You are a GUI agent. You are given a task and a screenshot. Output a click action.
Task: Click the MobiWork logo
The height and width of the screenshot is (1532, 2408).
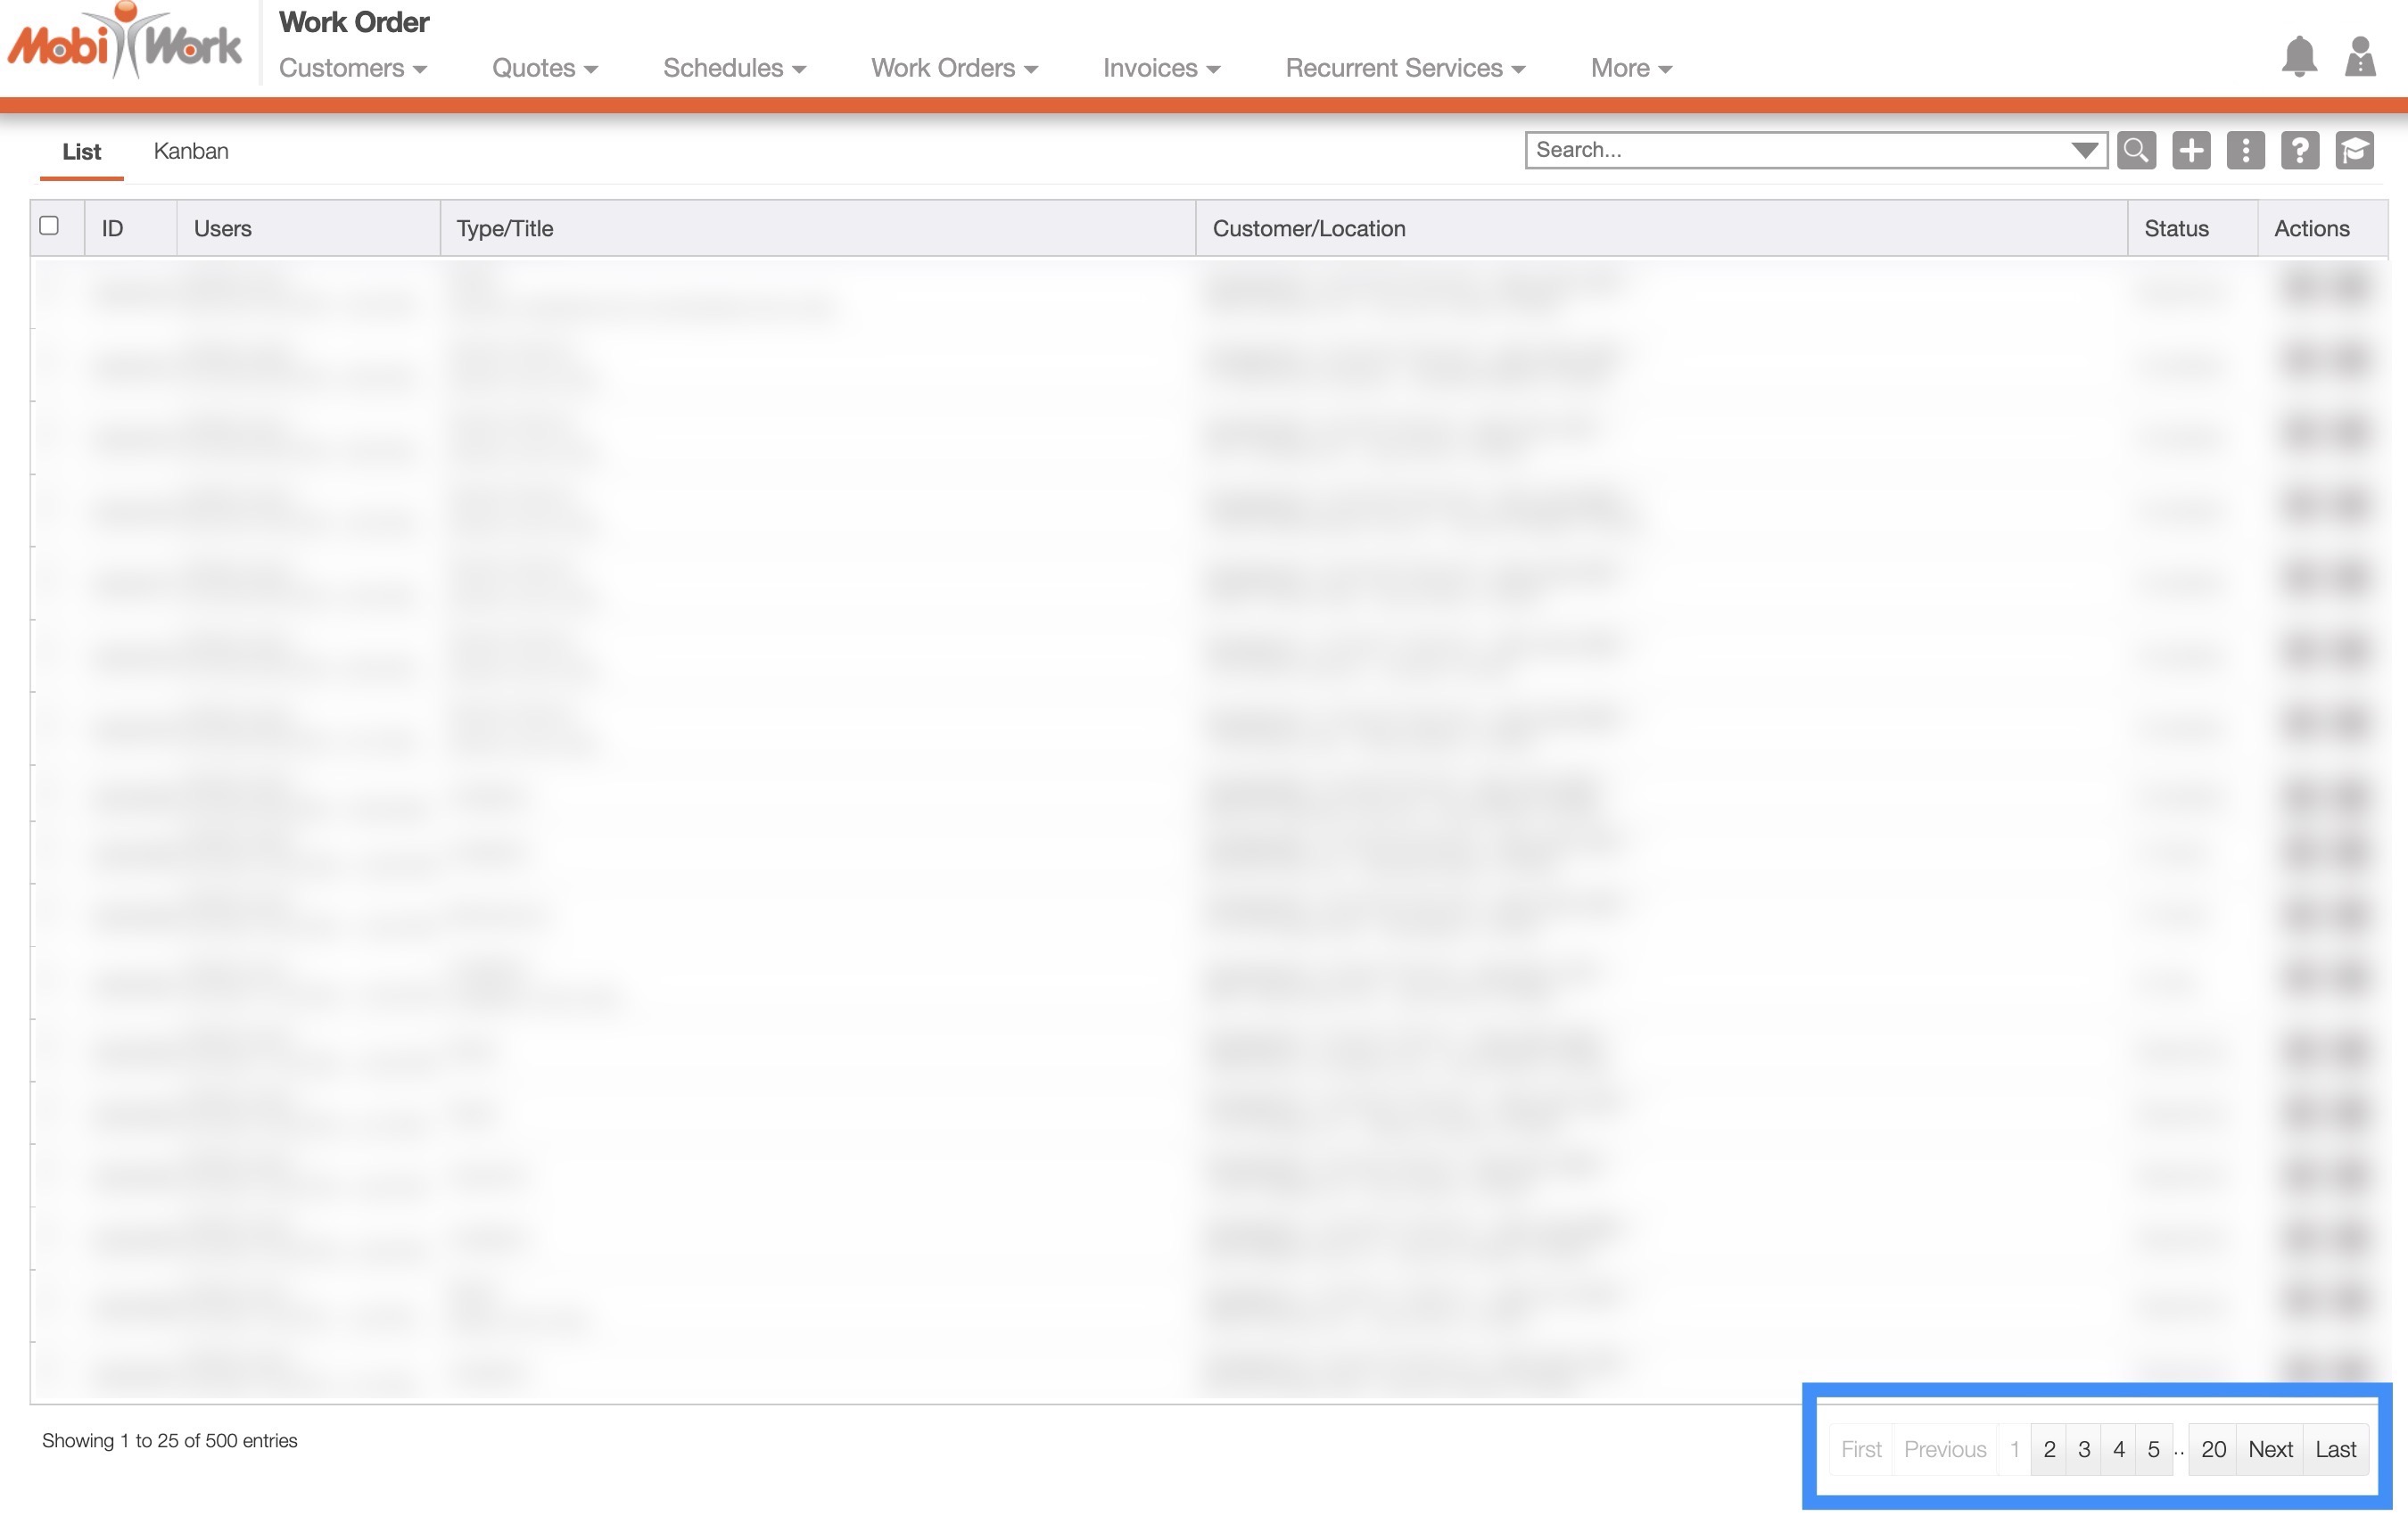[124, 44]
